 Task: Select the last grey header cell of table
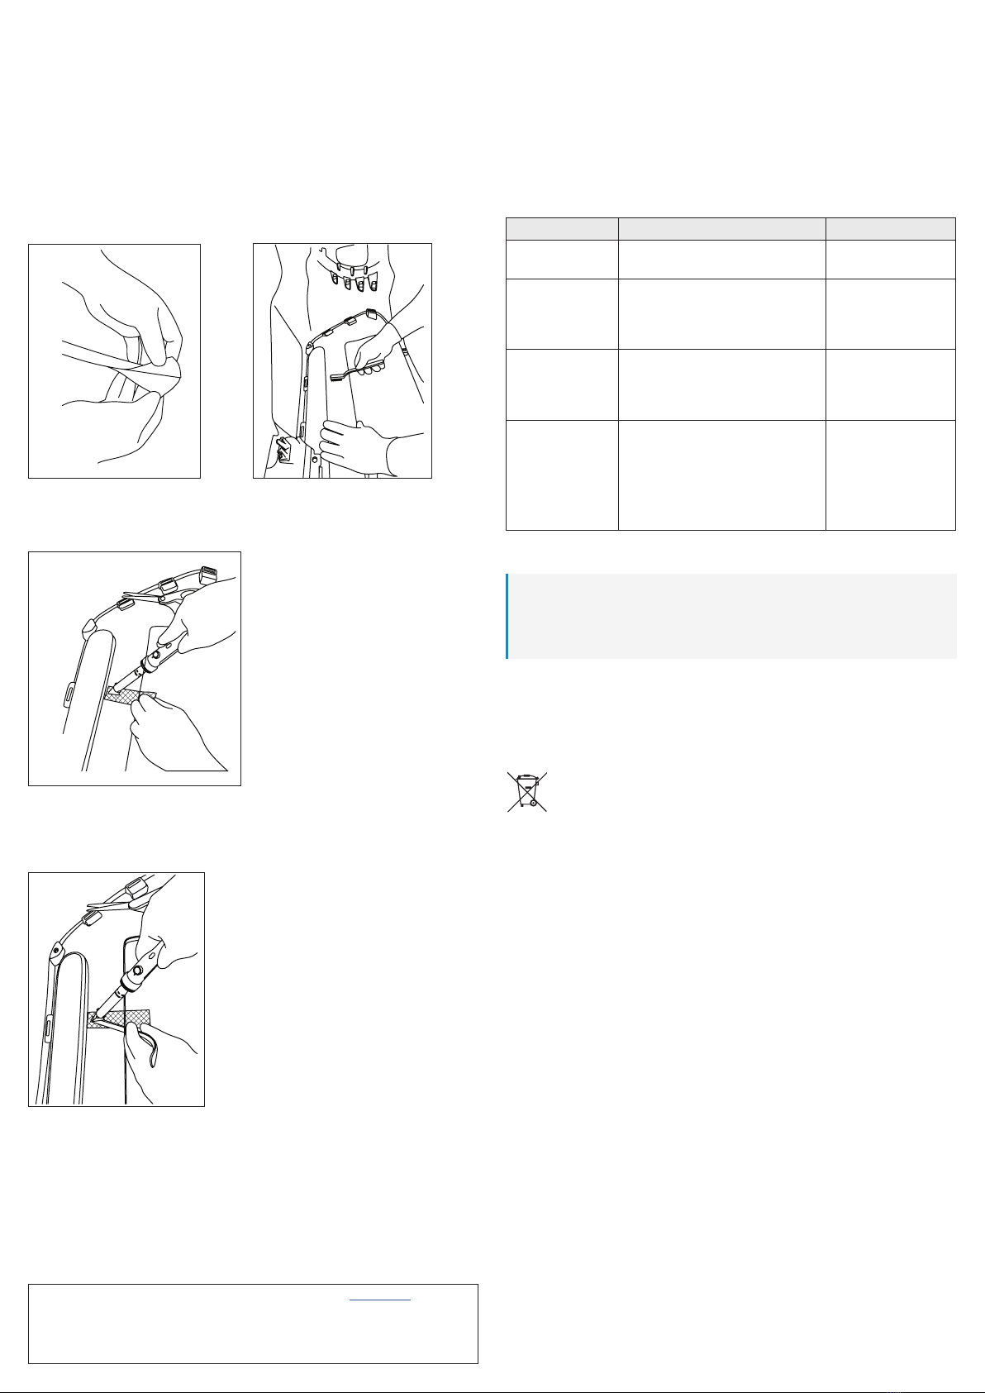click(891, 229)
